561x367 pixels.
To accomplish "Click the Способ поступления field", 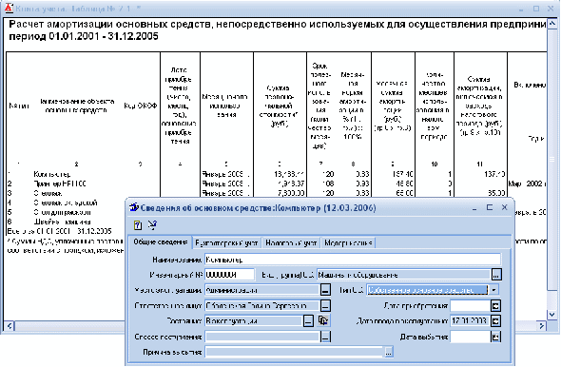I will [262, 337].
